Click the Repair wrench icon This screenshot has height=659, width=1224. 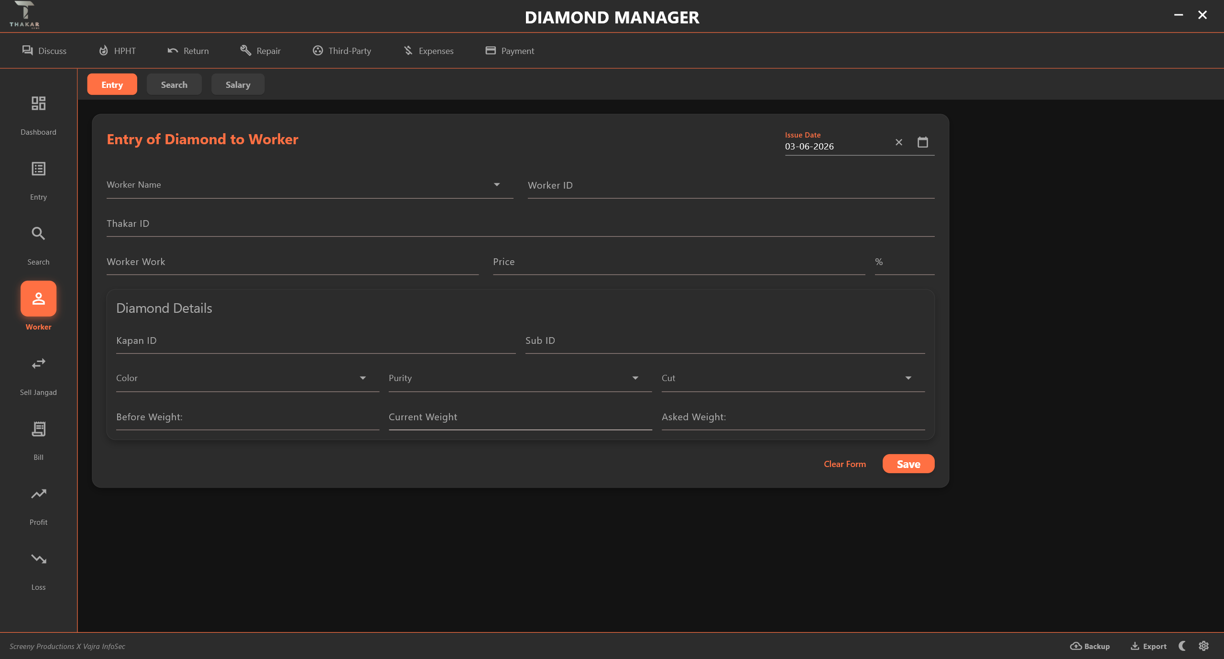pyautogui.click(x=246, y=50)
